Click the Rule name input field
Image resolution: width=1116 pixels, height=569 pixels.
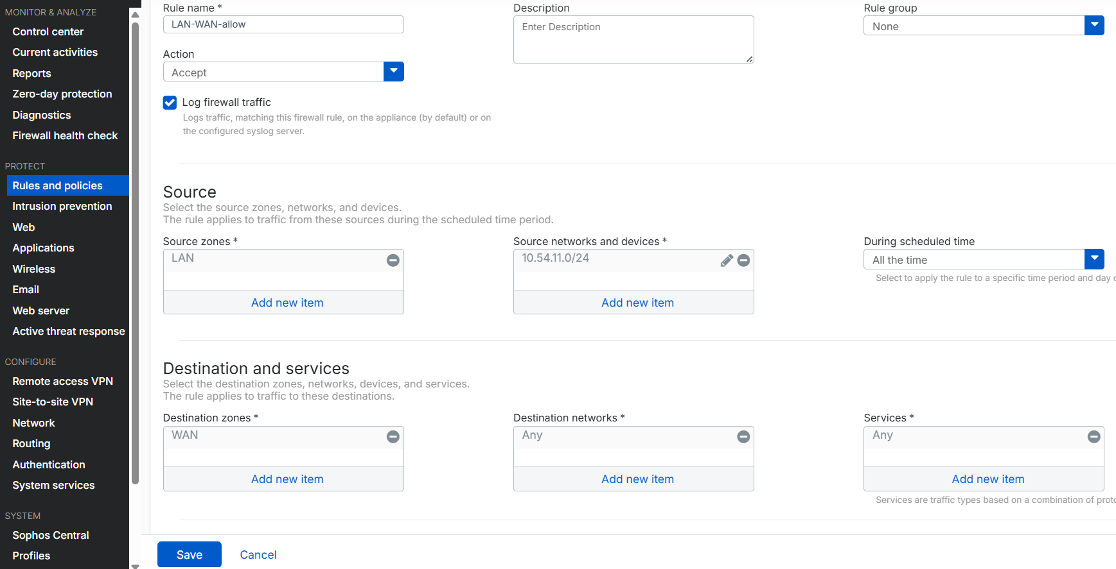pos(283,24)
